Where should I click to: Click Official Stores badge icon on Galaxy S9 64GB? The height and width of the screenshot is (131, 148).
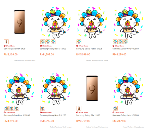tap(5, 46)
